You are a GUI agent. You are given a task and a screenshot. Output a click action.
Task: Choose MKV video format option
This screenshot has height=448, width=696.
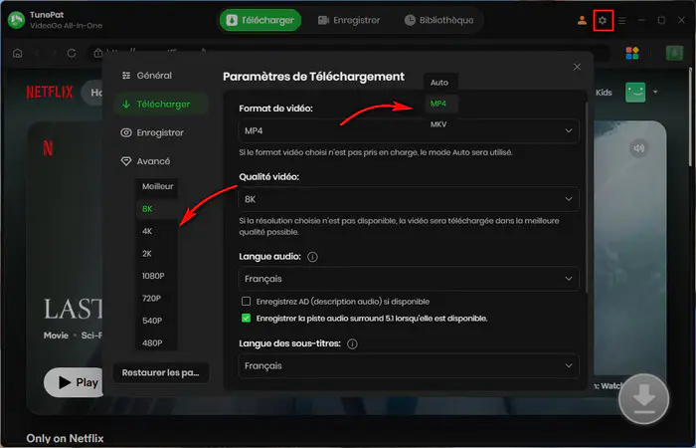coord(440,124)
